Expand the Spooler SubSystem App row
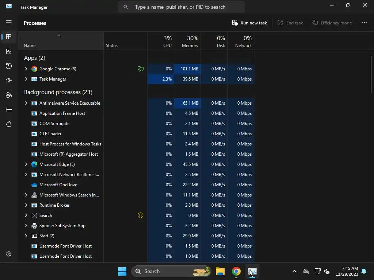 pyautogui.click(x=26, y=225)
